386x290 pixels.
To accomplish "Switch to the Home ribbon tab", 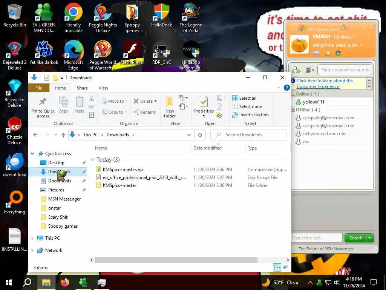I will [x=60, y=88].
